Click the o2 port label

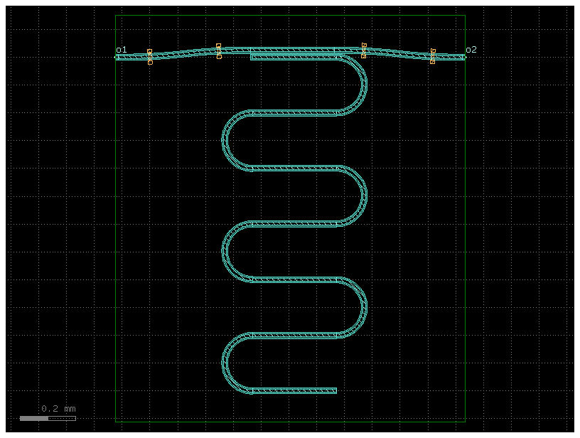[471, 50]
